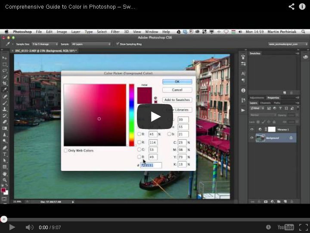Viewport: 310px width, 233px height.
Task: Select the R radio button in Color Picker
Action: coord(139,142)
